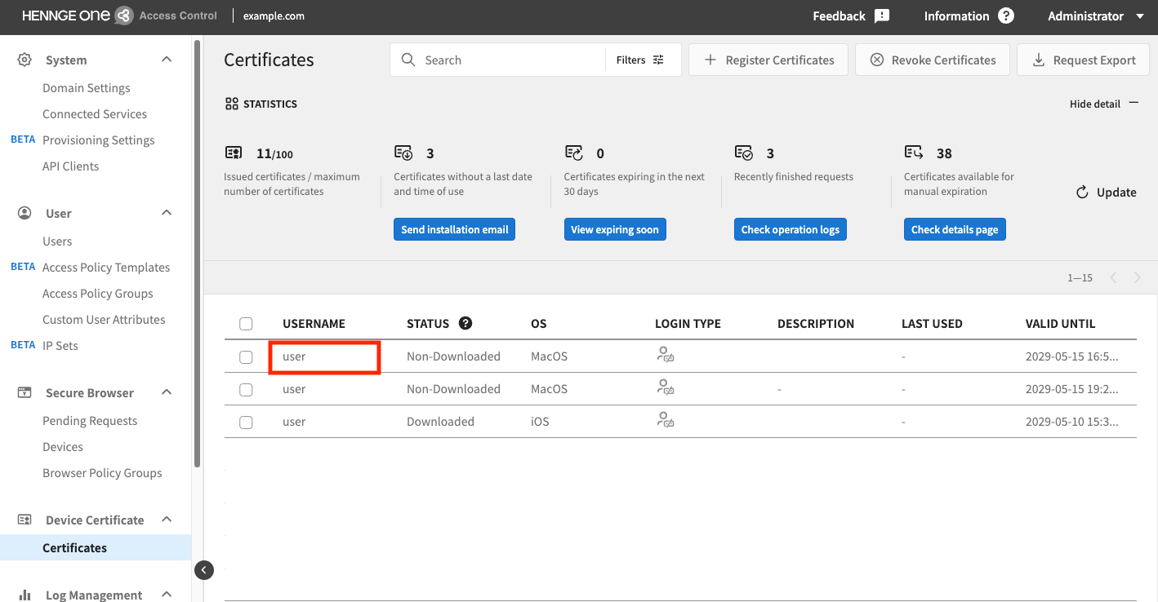The image size is (1158, 602).
Task: Click the Secure Browser icon in sidebar
Action: (x=24, y=392)
